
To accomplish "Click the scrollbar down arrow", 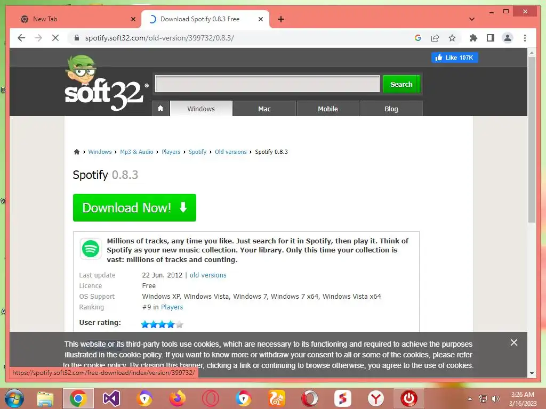I will [532, 373].
